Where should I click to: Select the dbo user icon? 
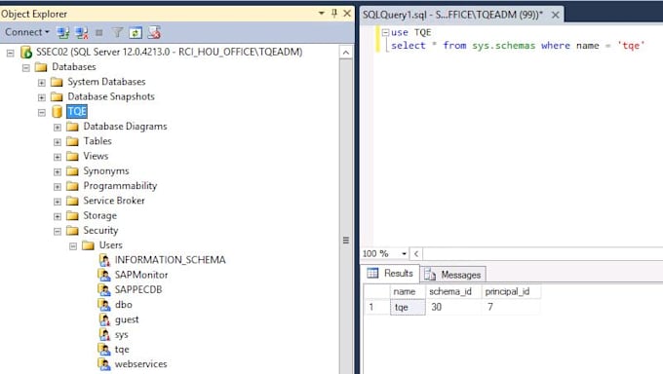point(104,305)
